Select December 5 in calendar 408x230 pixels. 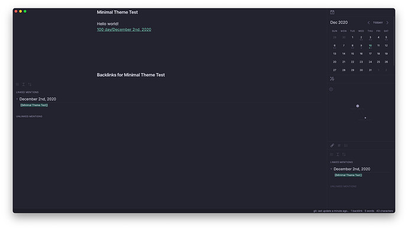pos(386,37)
